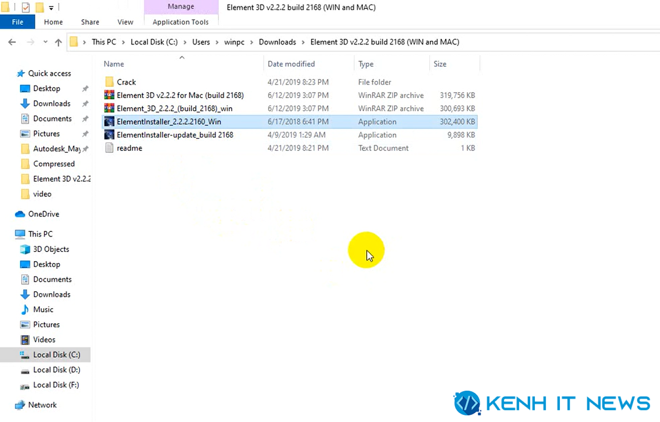
Task: Click the Local Disk (C:) drive icon
Action: [25, 355]
